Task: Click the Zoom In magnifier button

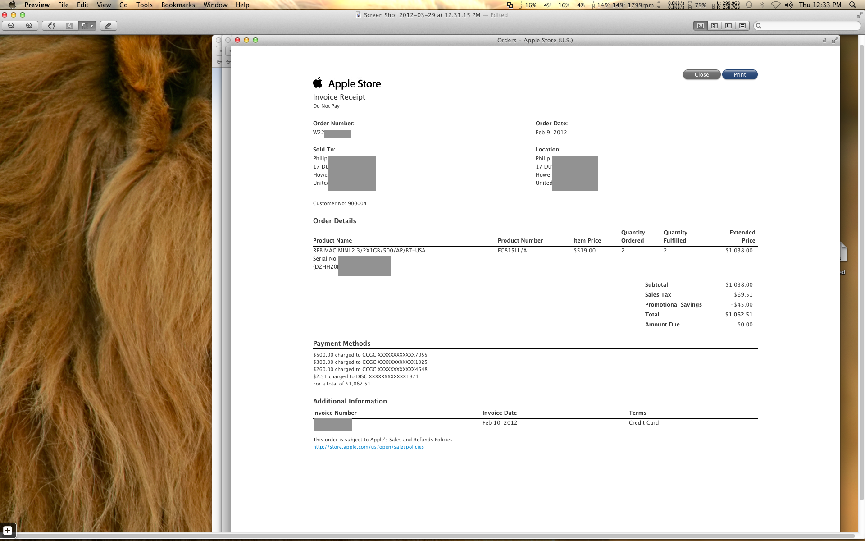Action: pos(29,26)
